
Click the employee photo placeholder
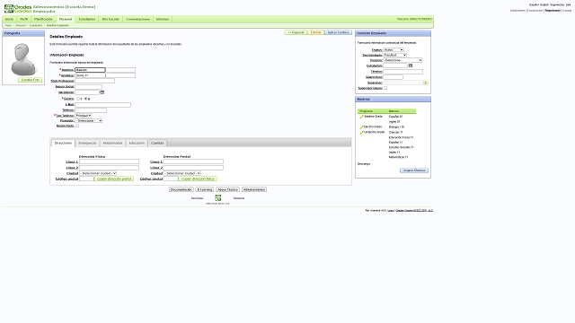[23, 58]
